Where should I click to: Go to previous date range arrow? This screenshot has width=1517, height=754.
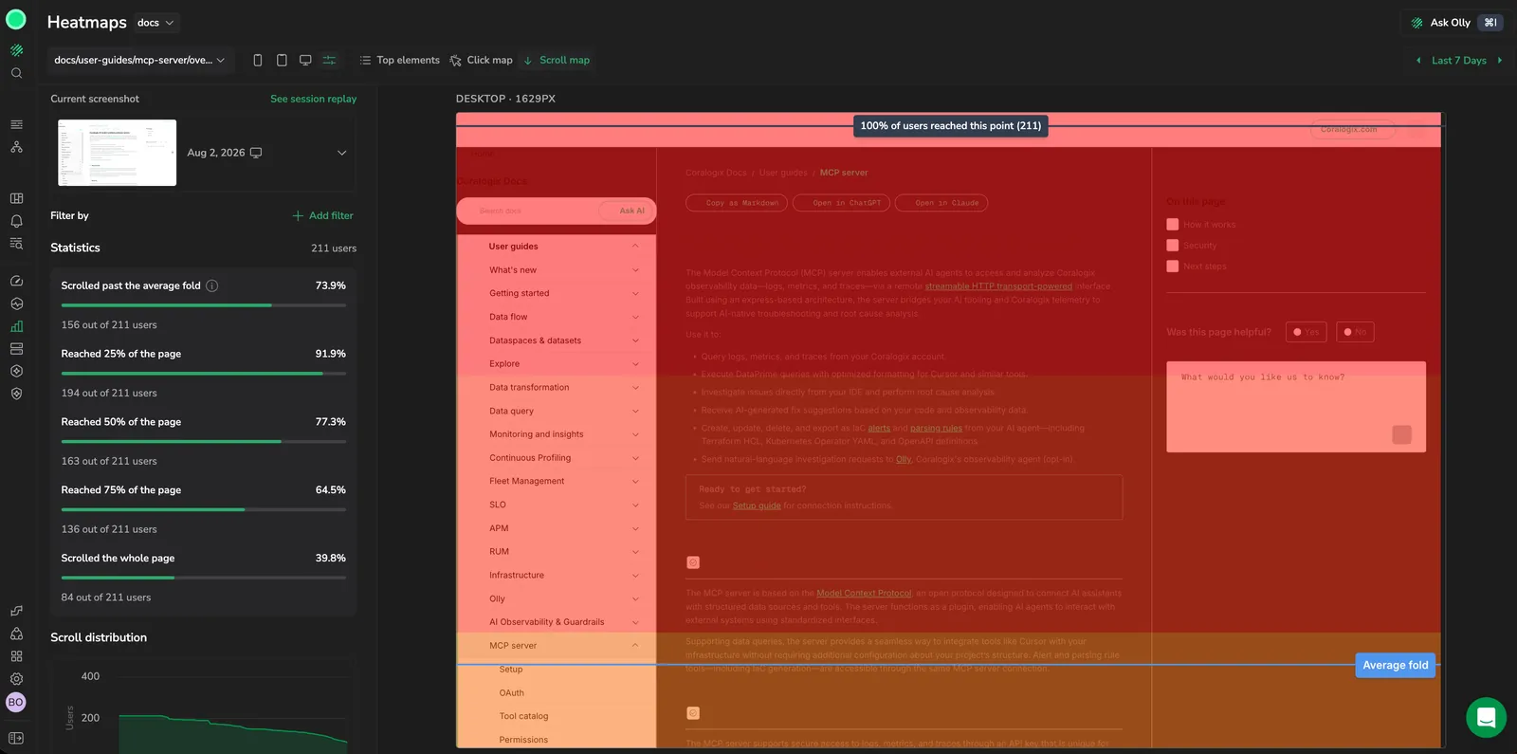(1418, 61)
